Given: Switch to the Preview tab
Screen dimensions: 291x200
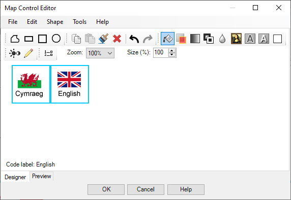Looking at the screenshot, I should (x=42, y=176).
